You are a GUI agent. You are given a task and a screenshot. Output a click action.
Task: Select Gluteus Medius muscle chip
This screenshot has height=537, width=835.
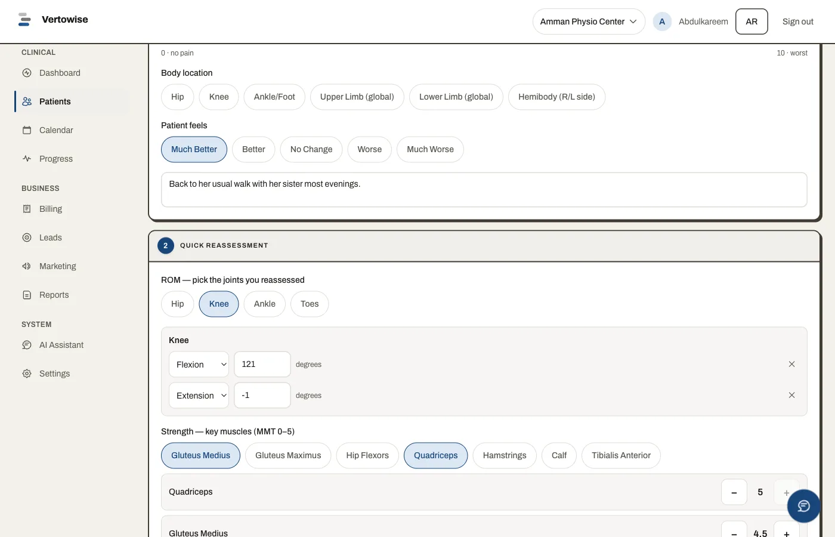pos(200,455)
